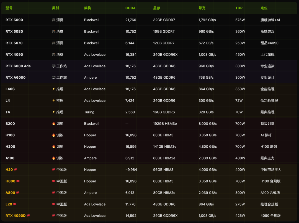Click the monitor icon in RTX A6000 row

(x=54, y=78)
